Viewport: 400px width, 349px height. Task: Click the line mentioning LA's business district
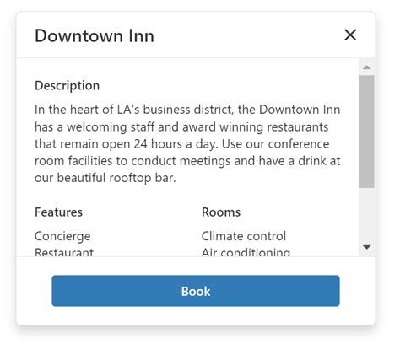coord(187,110)
